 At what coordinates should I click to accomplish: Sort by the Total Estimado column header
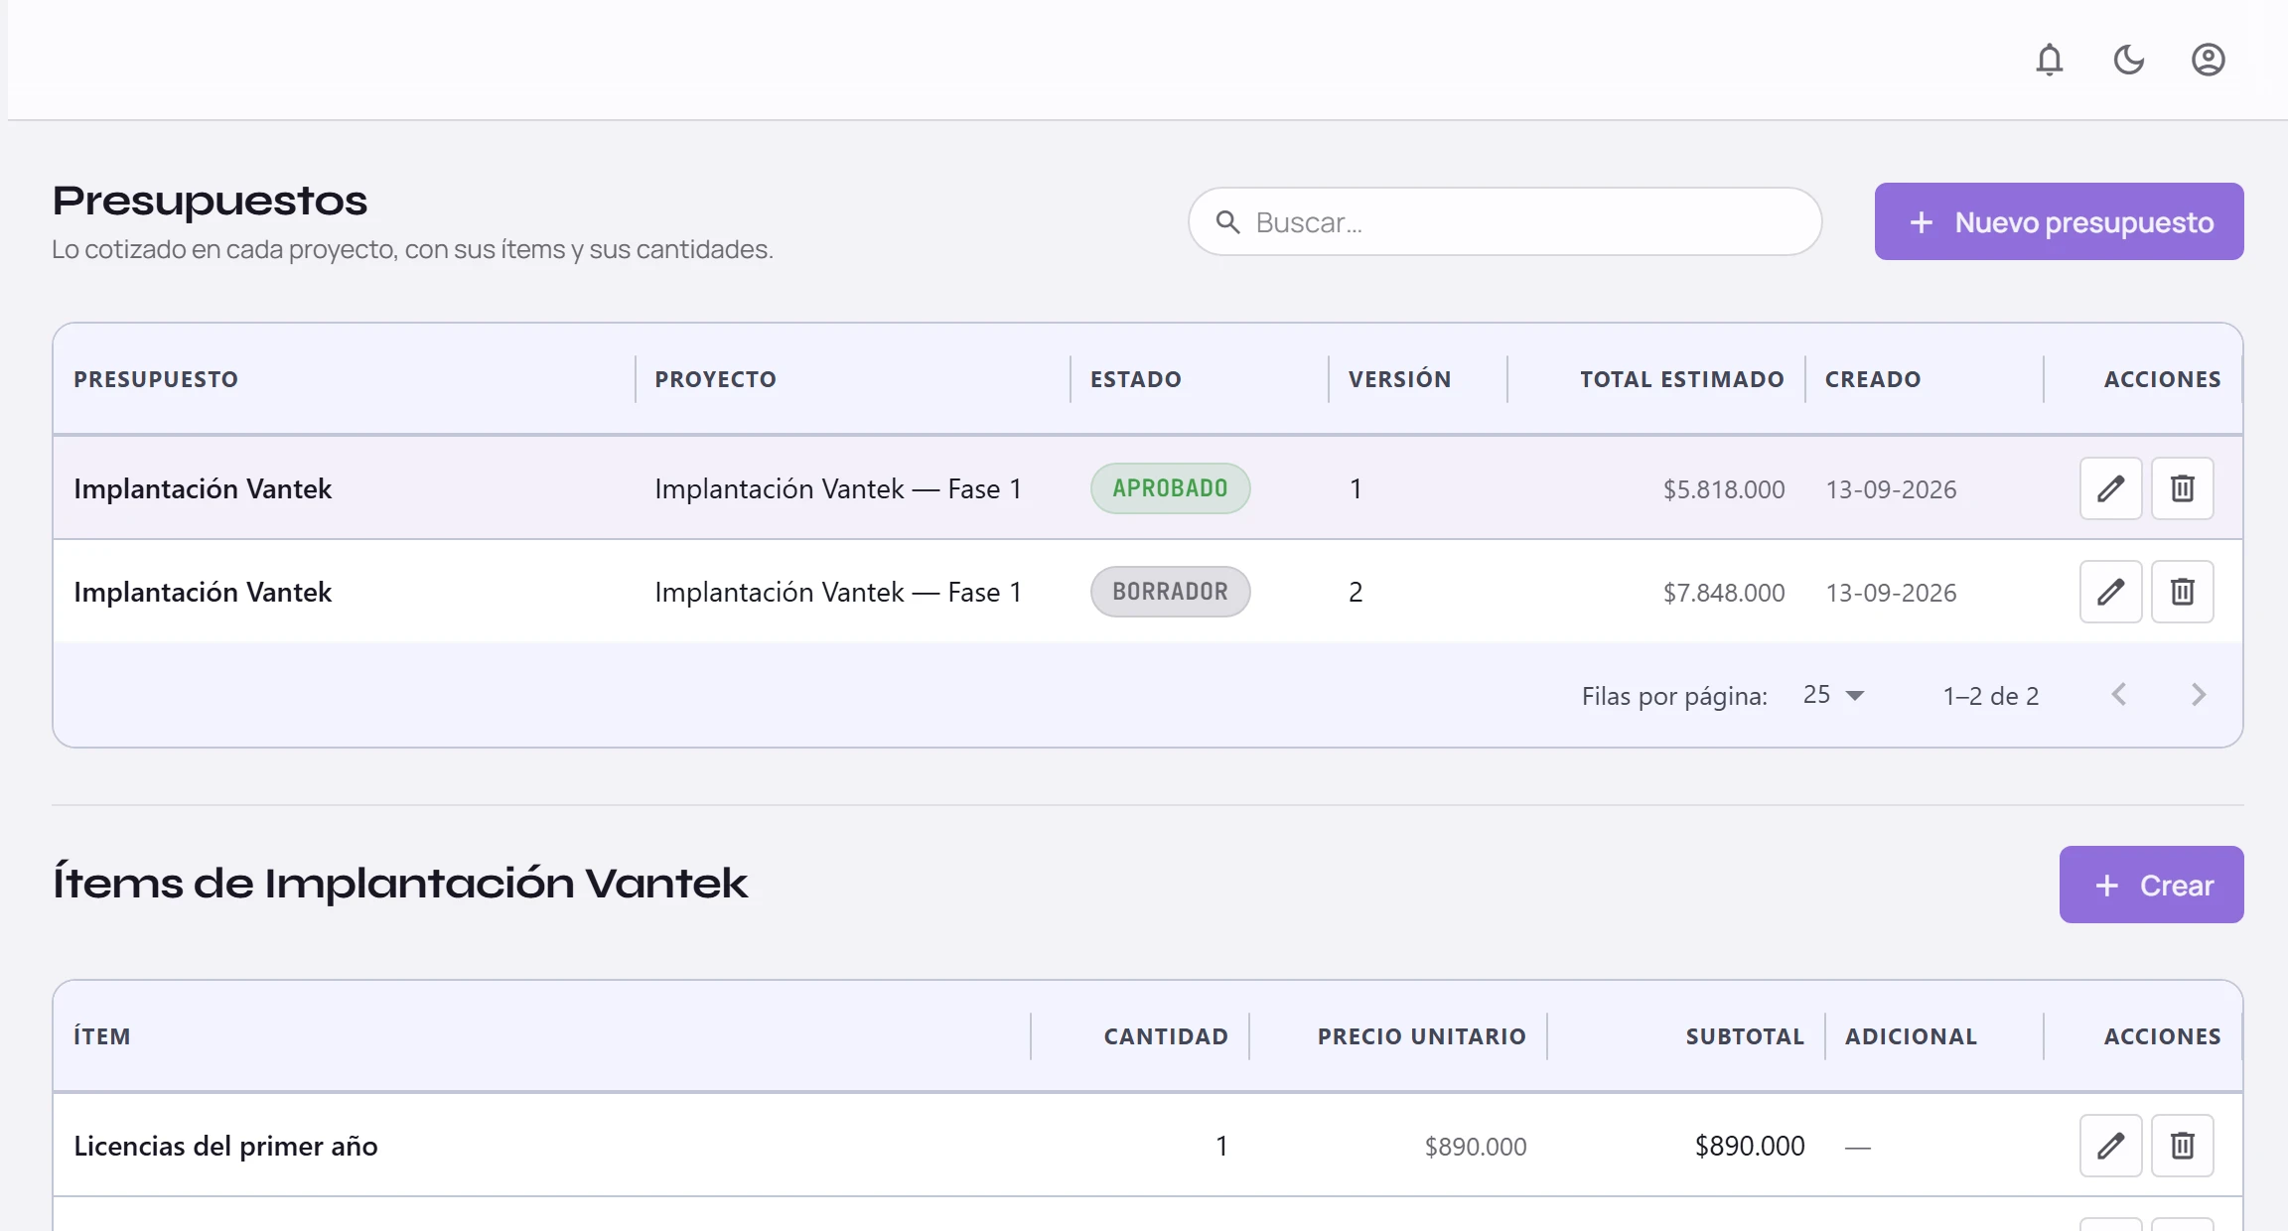[x=1682, y=379]
